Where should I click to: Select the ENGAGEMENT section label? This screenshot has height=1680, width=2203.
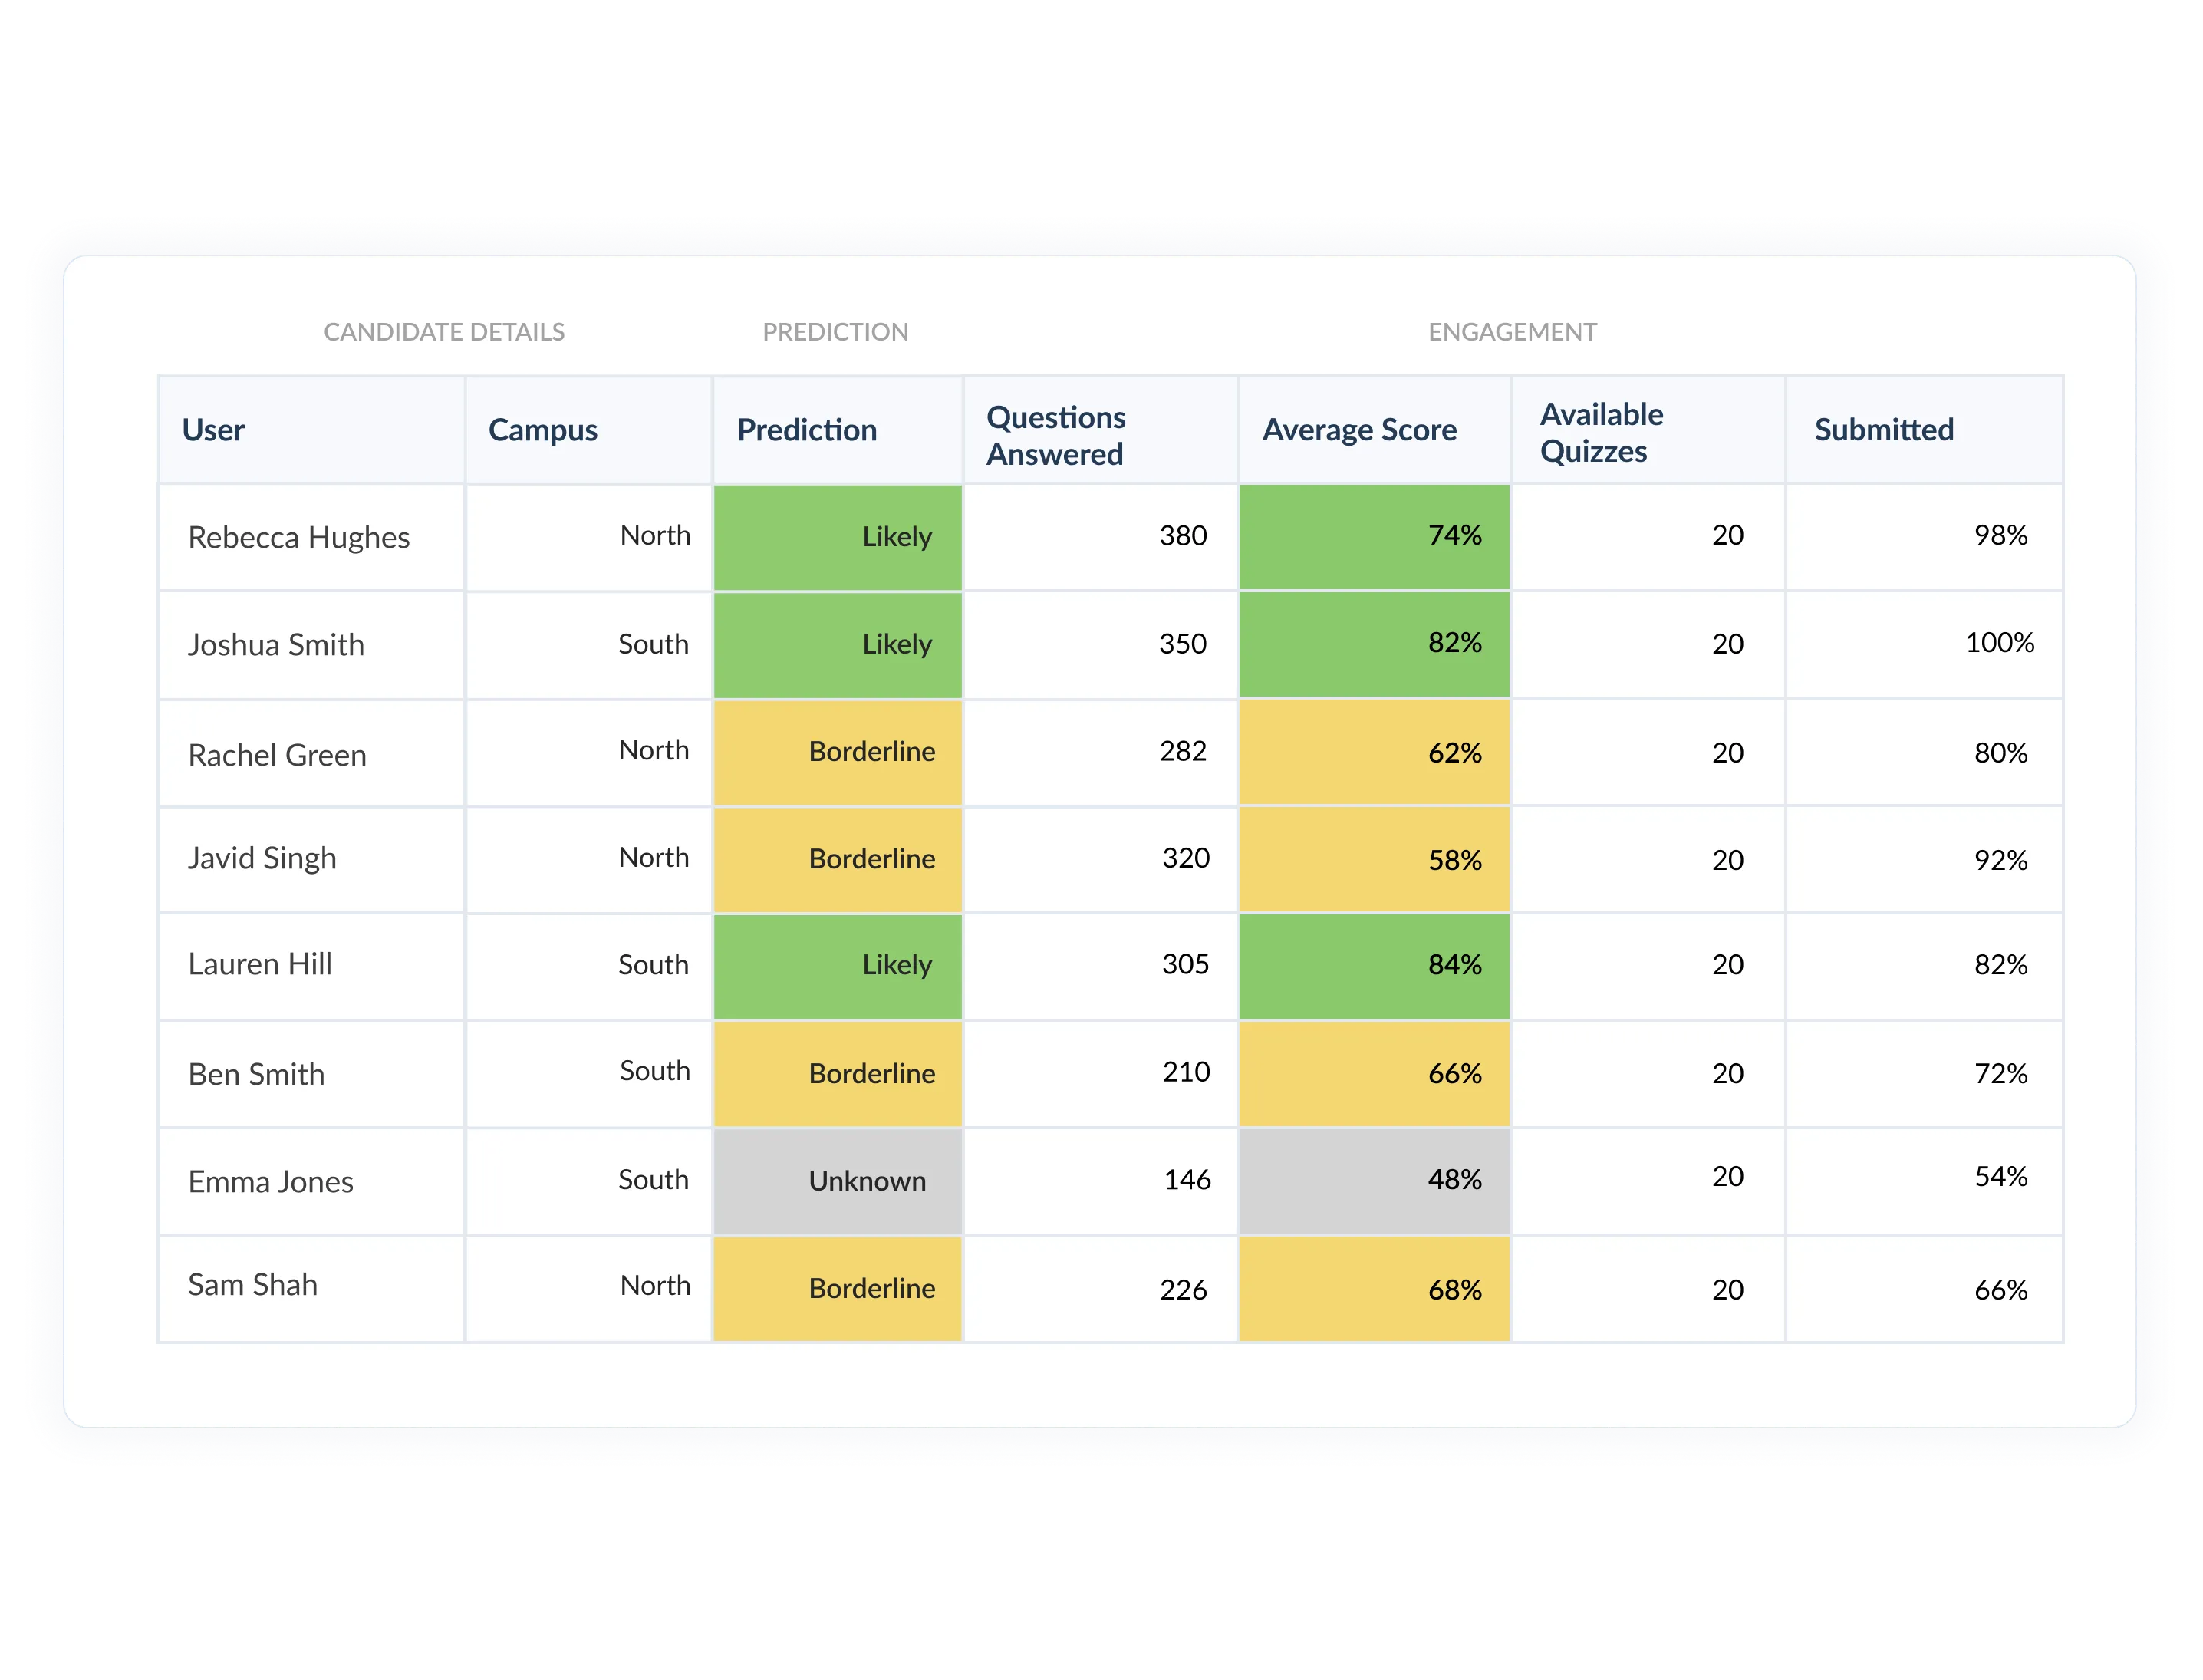pos(1511,332)
